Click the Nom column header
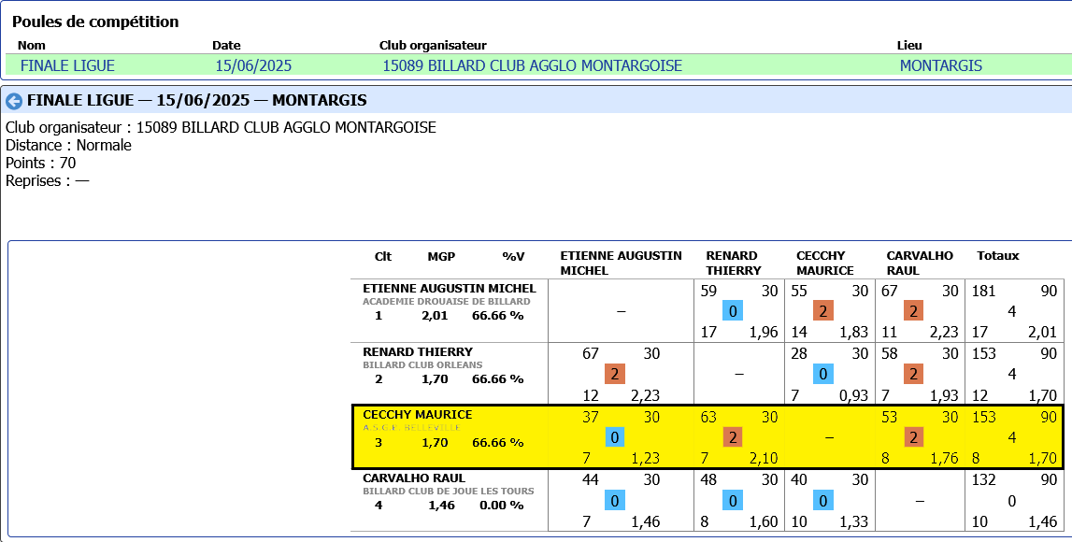This screenshot has width=1072, height=542. click(32, 45)
